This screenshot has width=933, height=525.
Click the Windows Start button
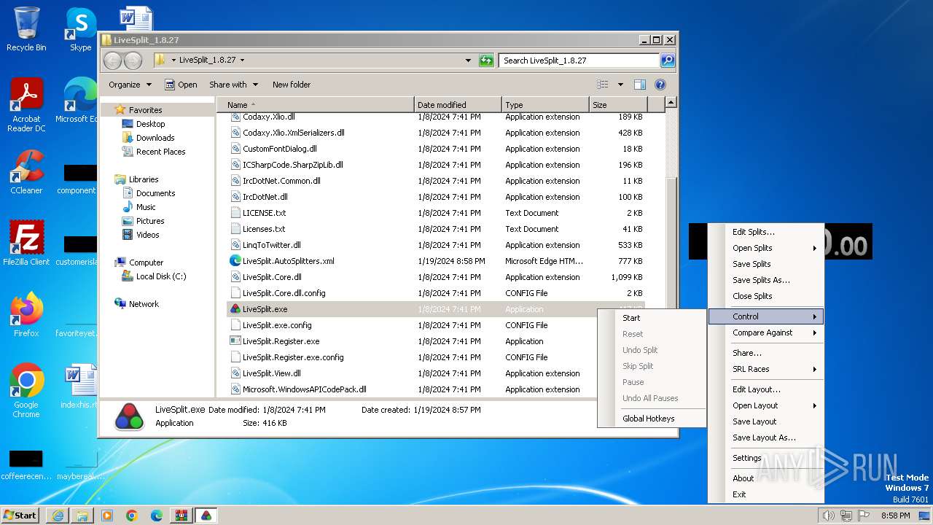[x=20, y=516]
